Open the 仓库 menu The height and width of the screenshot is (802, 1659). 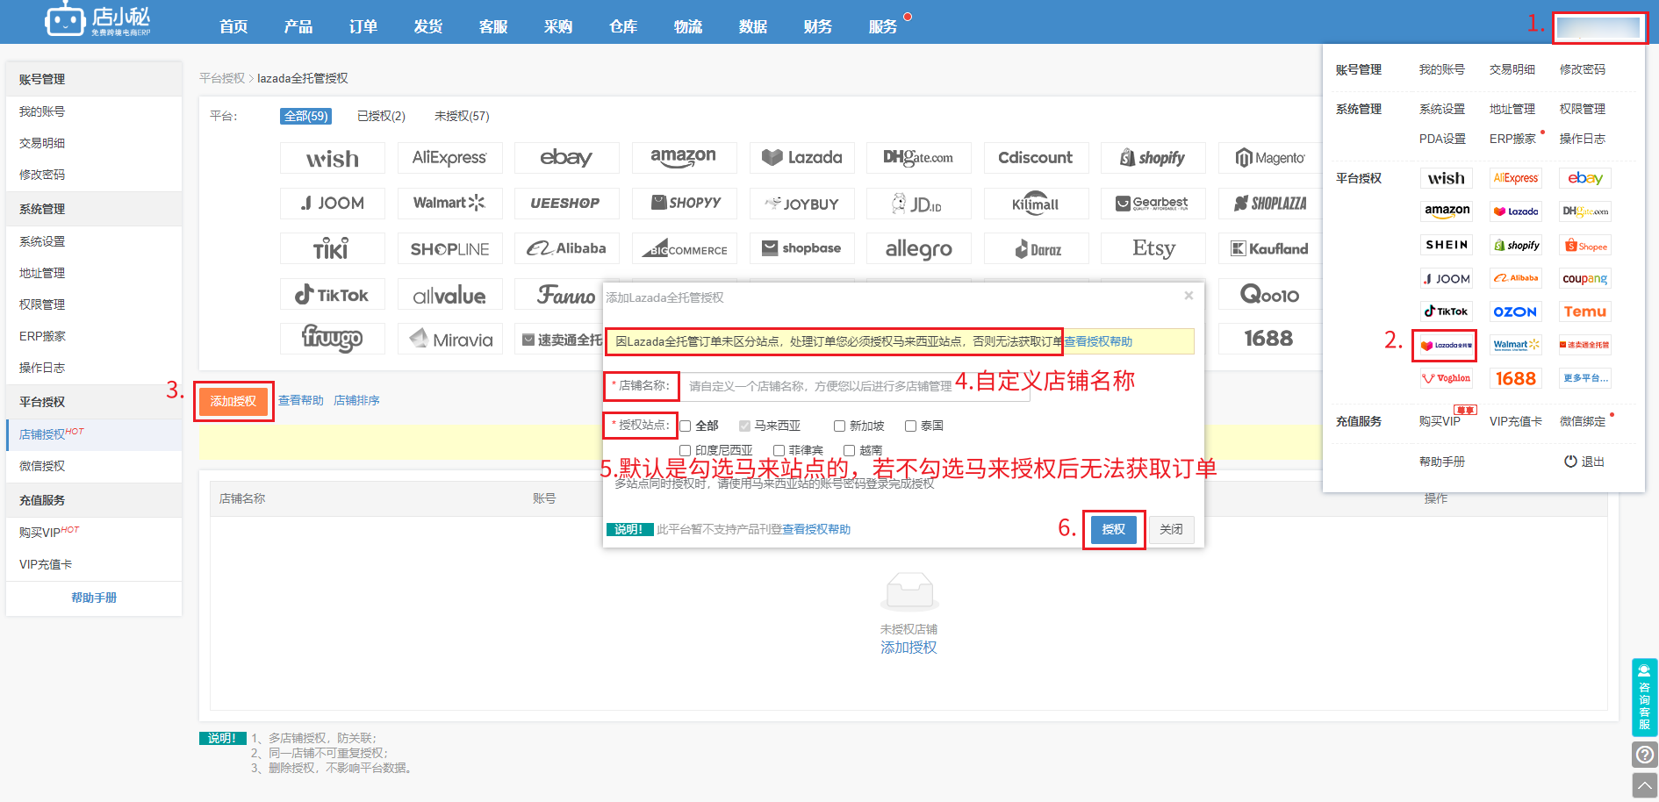[623, 26]
